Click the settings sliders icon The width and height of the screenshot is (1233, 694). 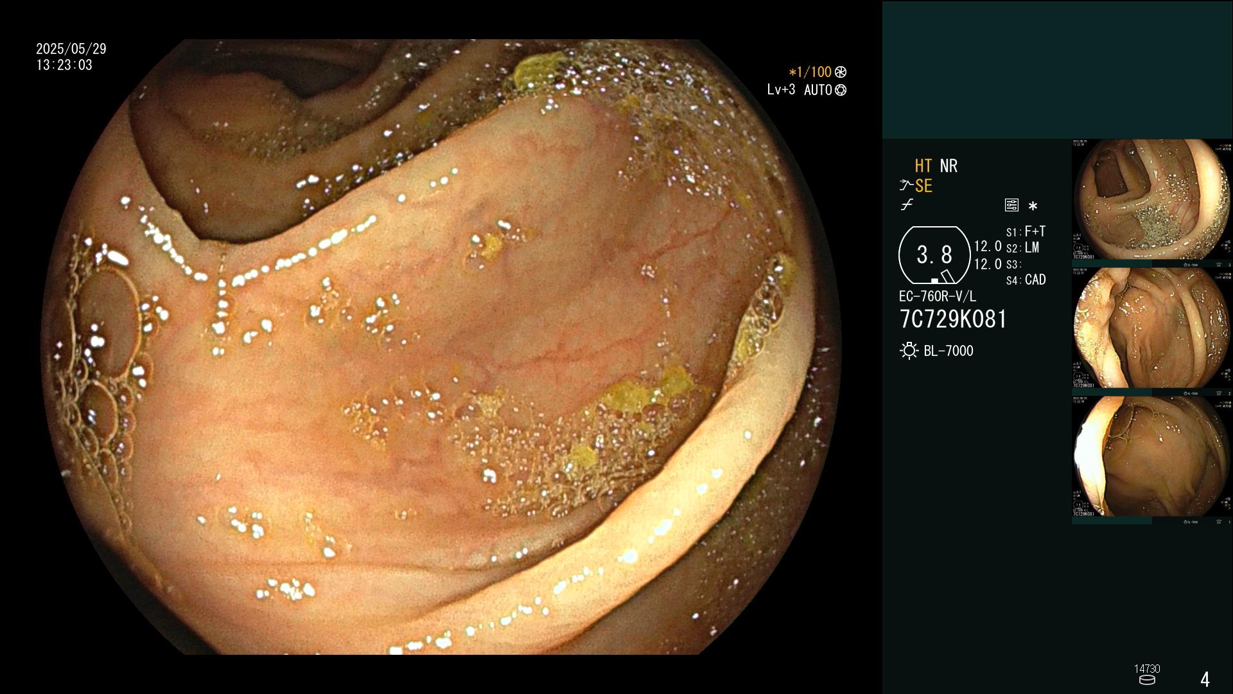coord(1011,206)
